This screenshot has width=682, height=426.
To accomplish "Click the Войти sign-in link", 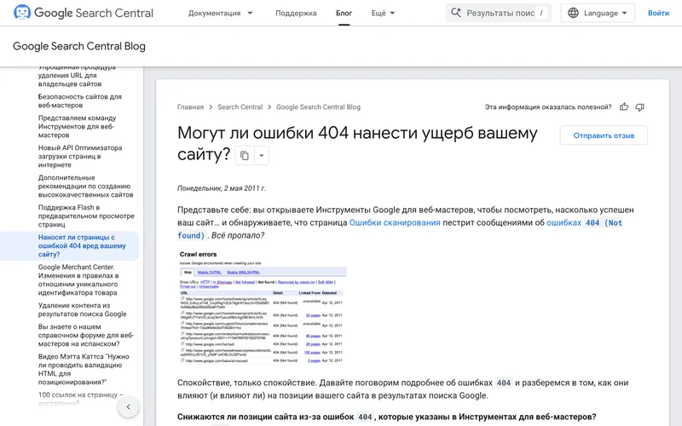I will 658,13.
